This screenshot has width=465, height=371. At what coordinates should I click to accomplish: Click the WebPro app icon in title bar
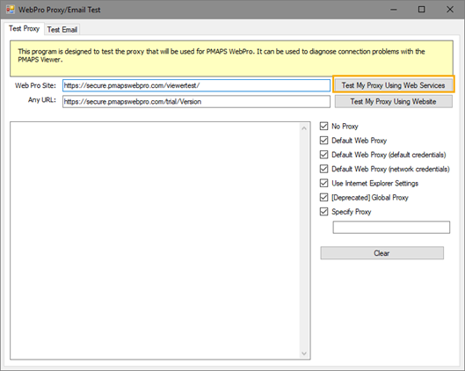coord(10,10)
